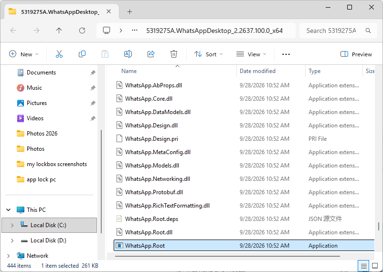The image size is (383, 272).
Task: Click the Rename icon in toolbar
Action: [x=128, y=54]
